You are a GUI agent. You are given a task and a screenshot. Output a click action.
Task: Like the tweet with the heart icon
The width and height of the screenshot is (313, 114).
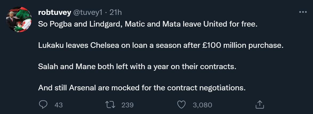(181, 105)
